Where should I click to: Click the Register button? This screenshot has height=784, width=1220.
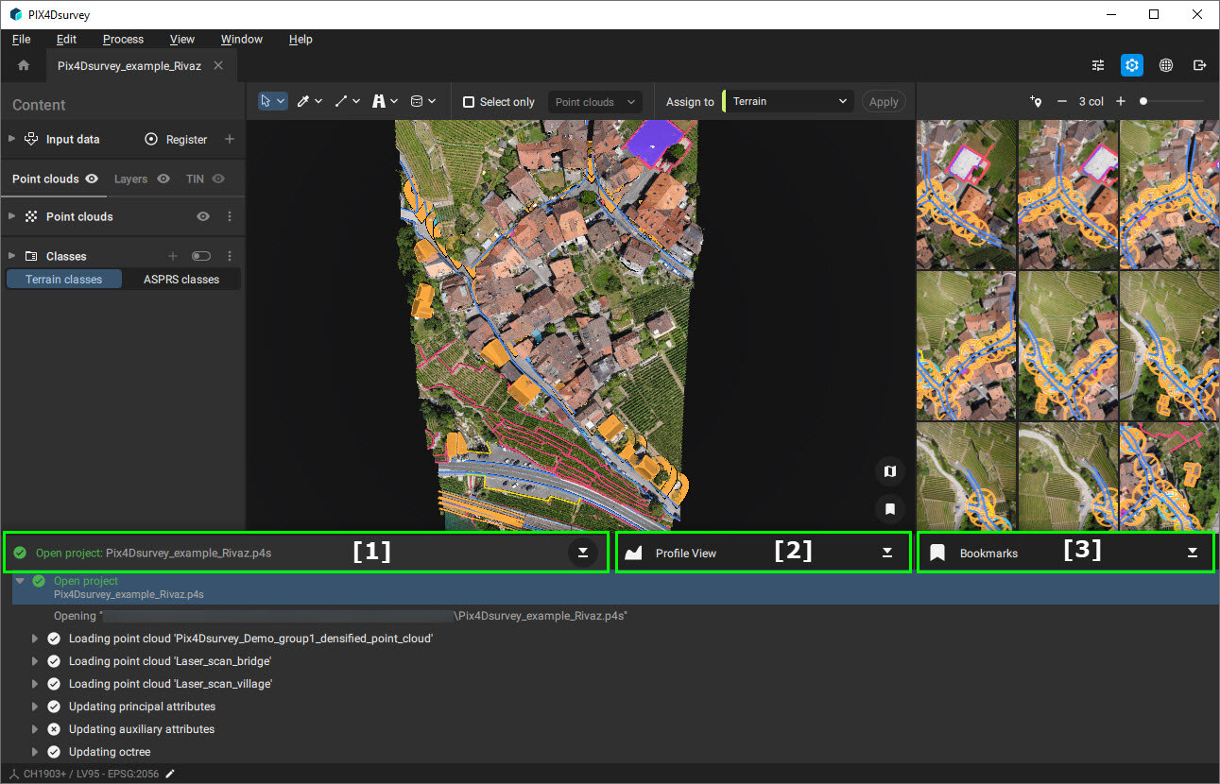click(x=176, y=139)
